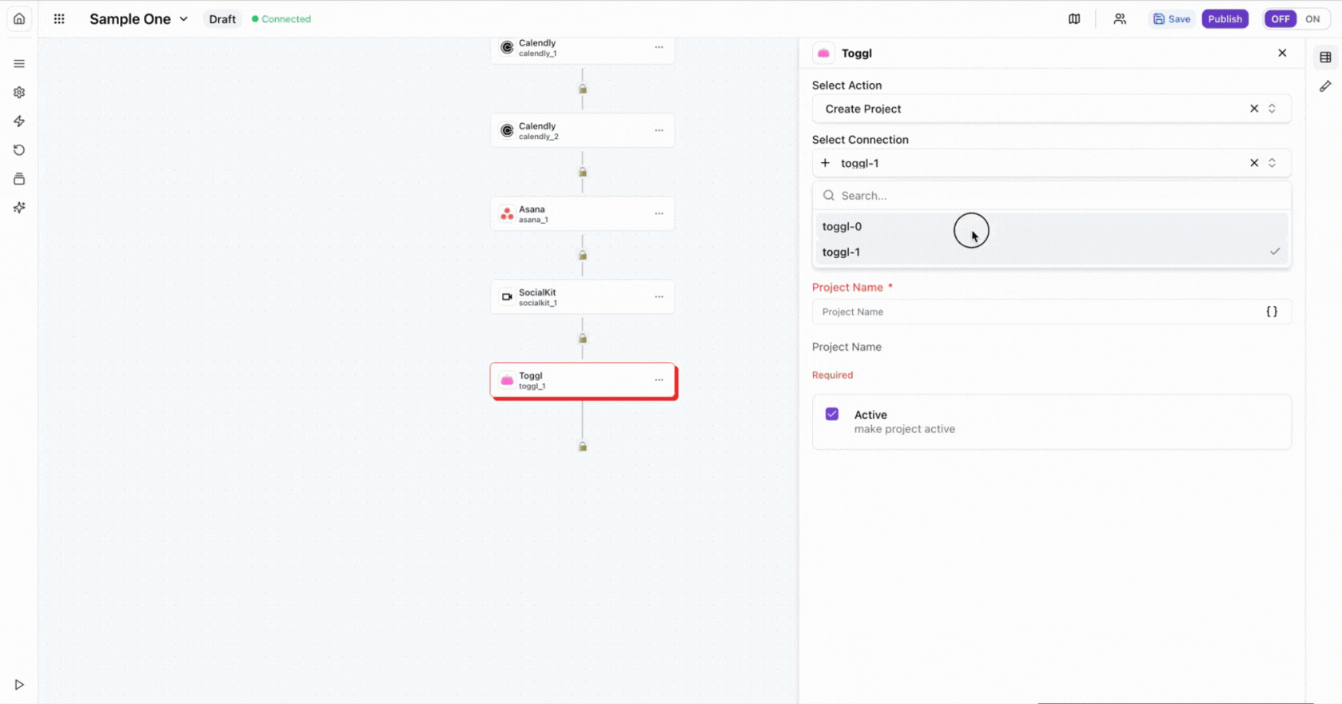Open the settings gear in left sidebar

19,93
